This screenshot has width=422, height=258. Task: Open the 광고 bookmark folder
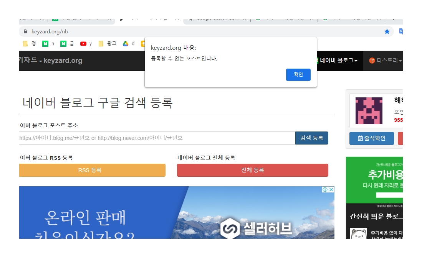click(108, 44)
